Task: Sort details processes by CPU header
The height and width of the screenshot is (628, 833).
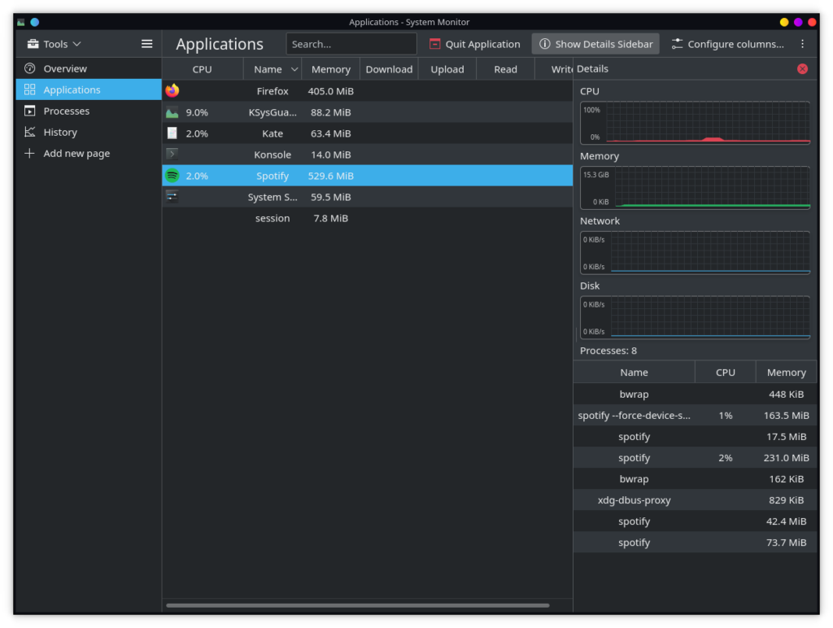Action: (x=725, y=373)
